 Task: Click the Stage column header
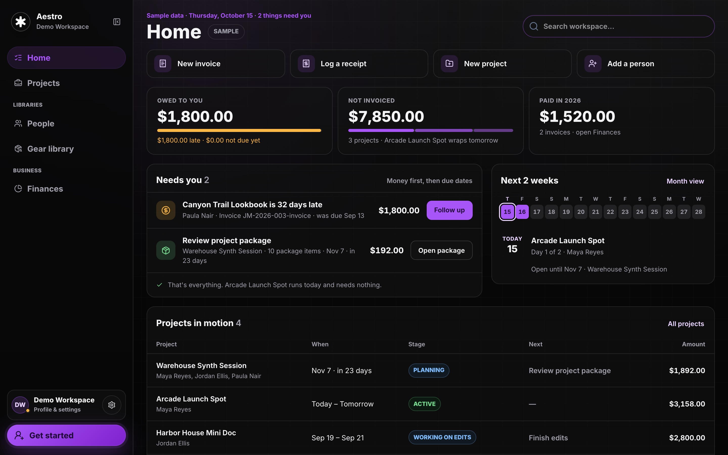click(417, 344)
